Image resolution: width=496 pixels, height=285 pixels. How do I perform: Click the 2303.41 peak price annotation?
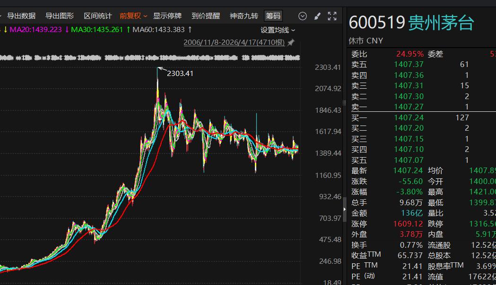[x=180, y=74]
